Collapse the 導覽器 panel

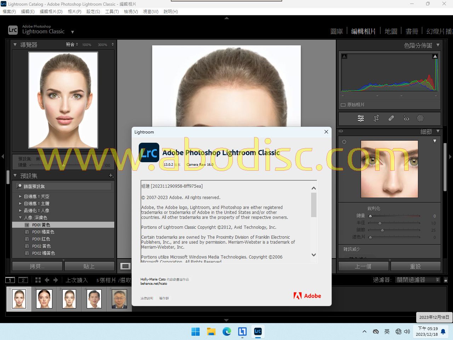pyautogui.click(x=15, y=45)
